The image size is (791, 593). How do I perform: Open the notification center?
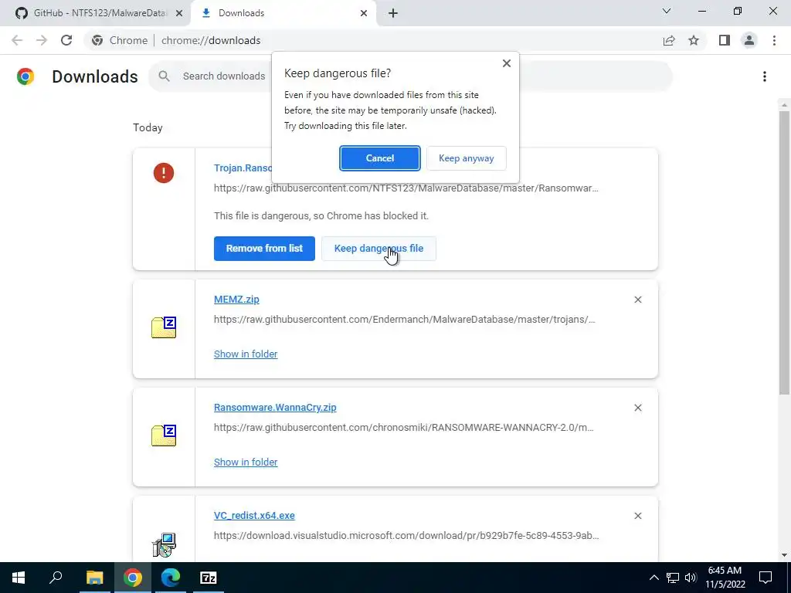[766, 578]
